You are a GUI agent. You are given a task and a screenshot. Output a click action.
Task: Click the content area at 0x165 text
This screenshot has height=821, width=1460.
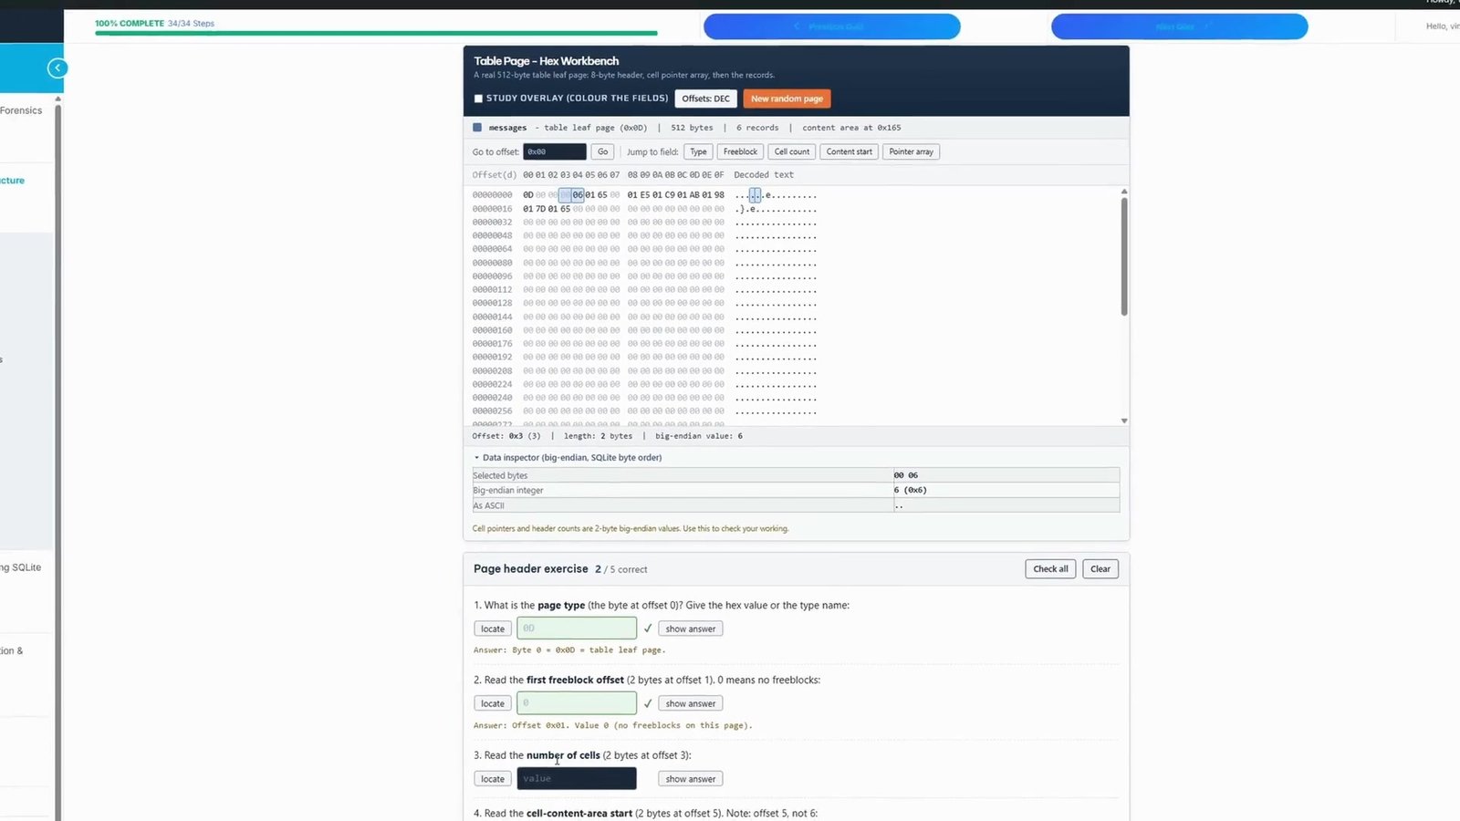851,128
